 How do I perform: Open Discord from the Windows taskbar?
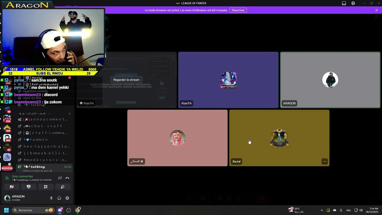click(x=60, y=210)
